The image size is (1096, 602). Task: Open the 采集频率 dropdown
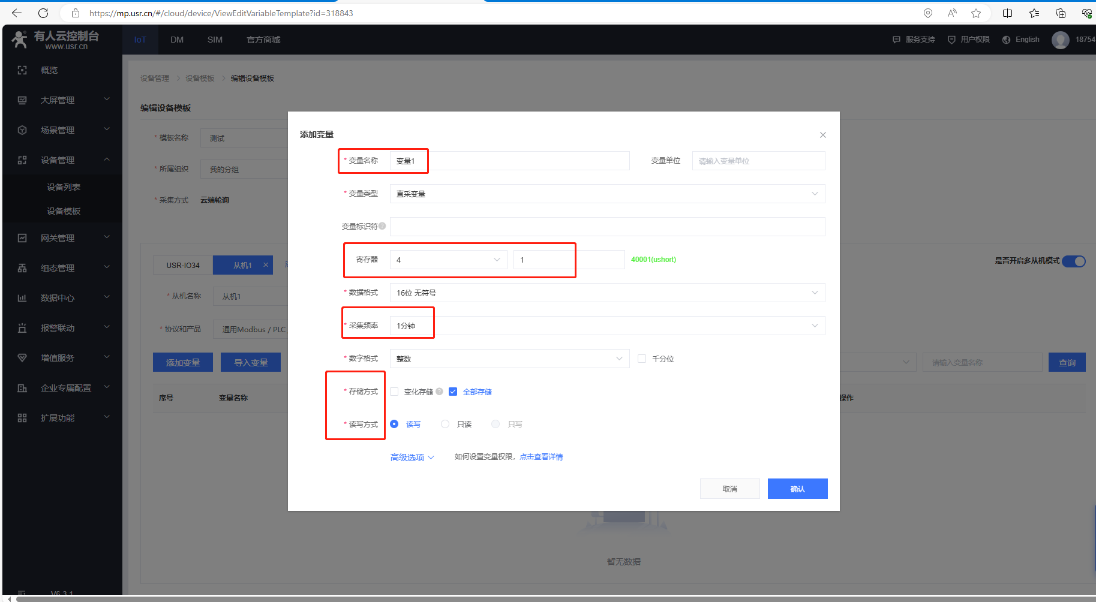606,326
